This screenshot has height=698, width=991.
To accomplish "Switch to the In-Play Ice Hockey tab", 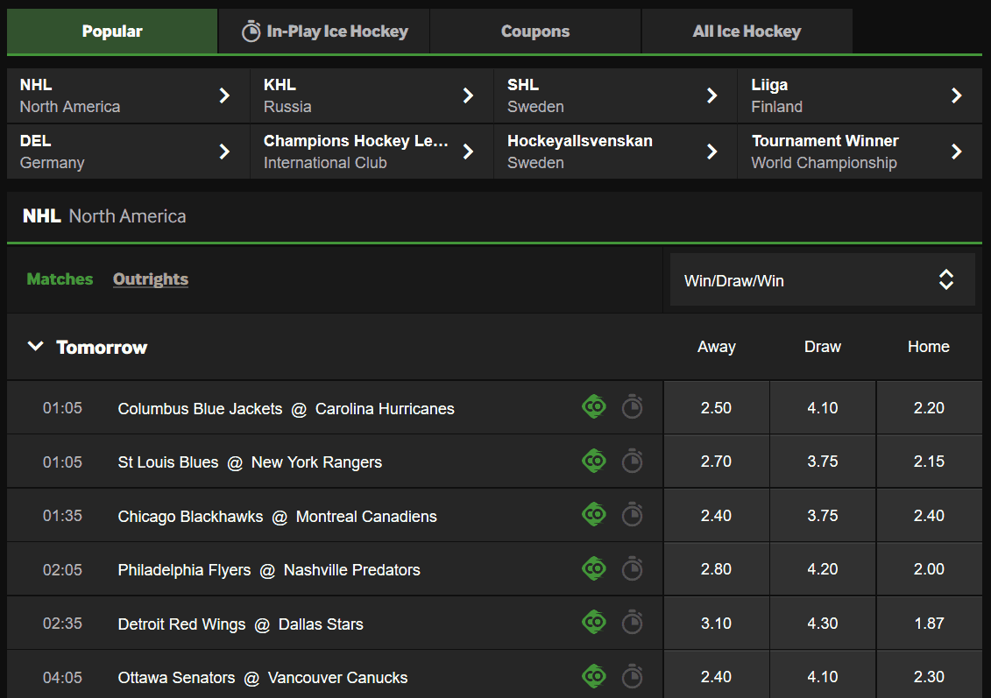I will 324,31.
